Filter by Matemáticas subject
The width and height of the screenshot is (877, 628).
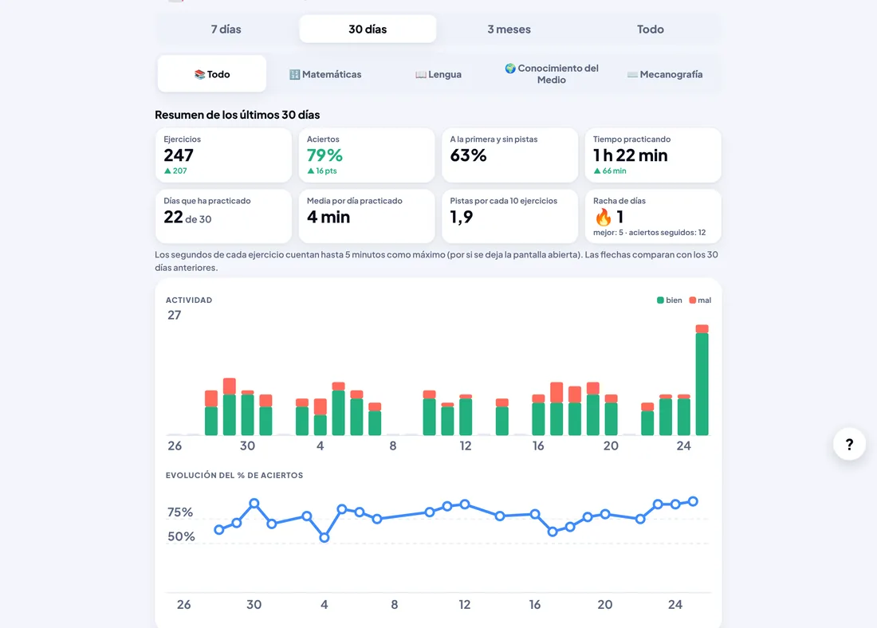pos(325,74)
